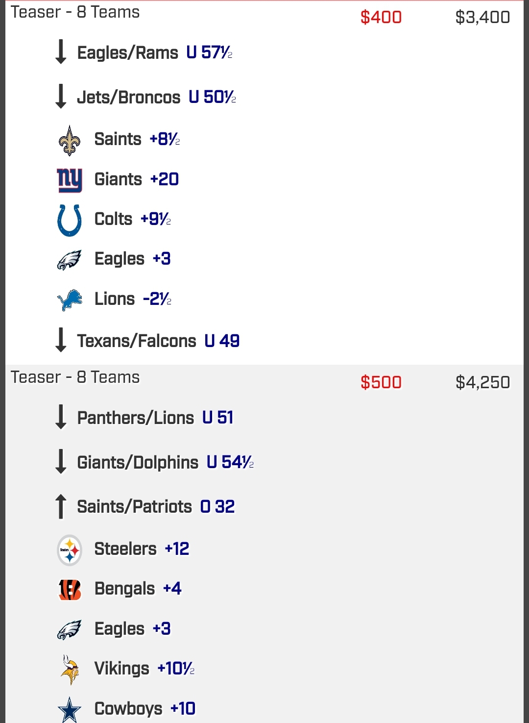Tap the Bengals B logo
This screenshot has width=529, height=723.
coord(70,590)
